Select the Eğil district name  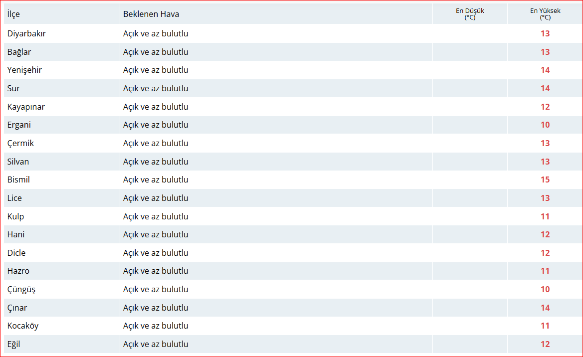coord(13,345)
